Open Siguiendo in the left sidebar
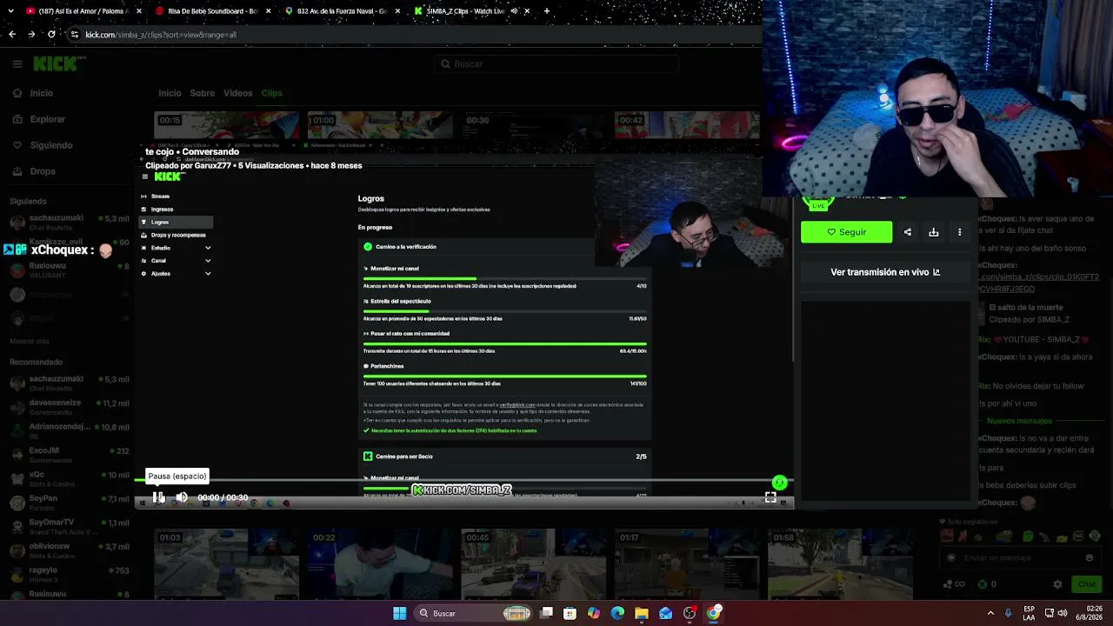Viewport: 1113px width, 626px height. (43, 145)
